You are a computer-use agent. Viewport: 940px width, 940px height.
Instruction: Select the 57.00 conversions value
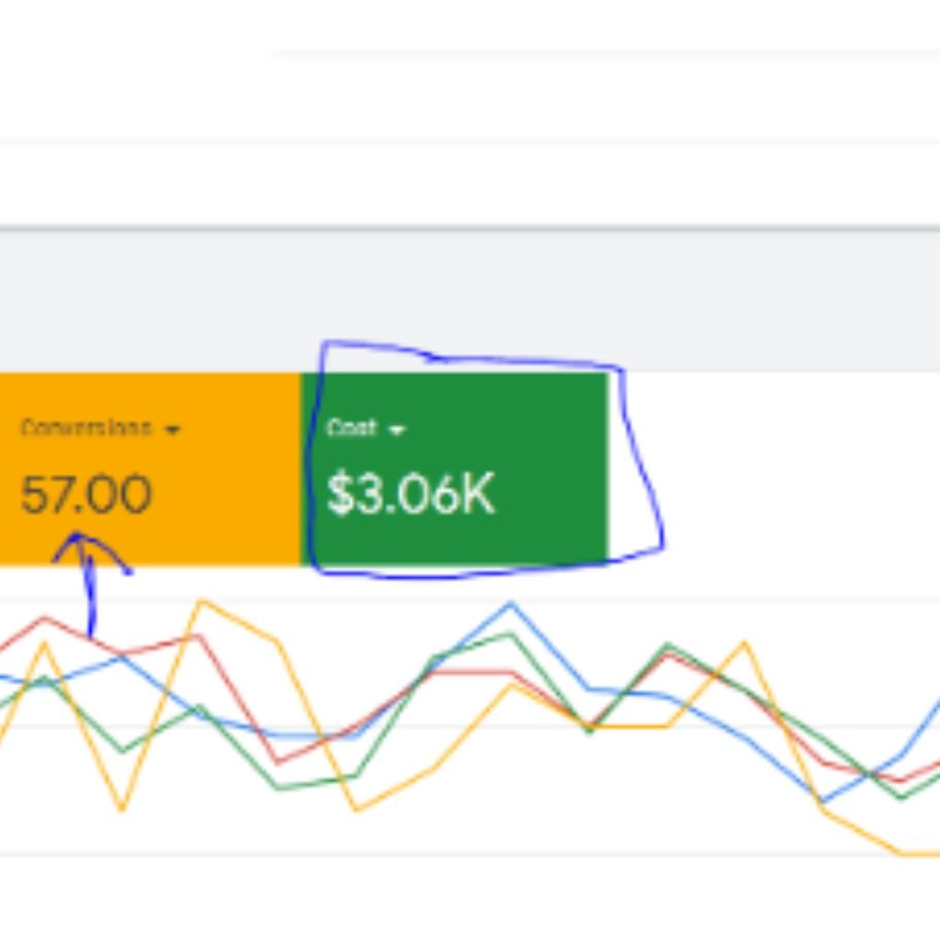(x=85, y=496)
